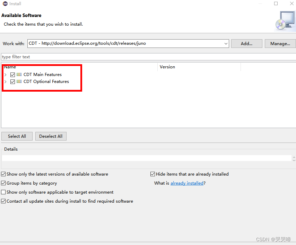
Task: Click the Version column header
Action: (x=199, y=67)
